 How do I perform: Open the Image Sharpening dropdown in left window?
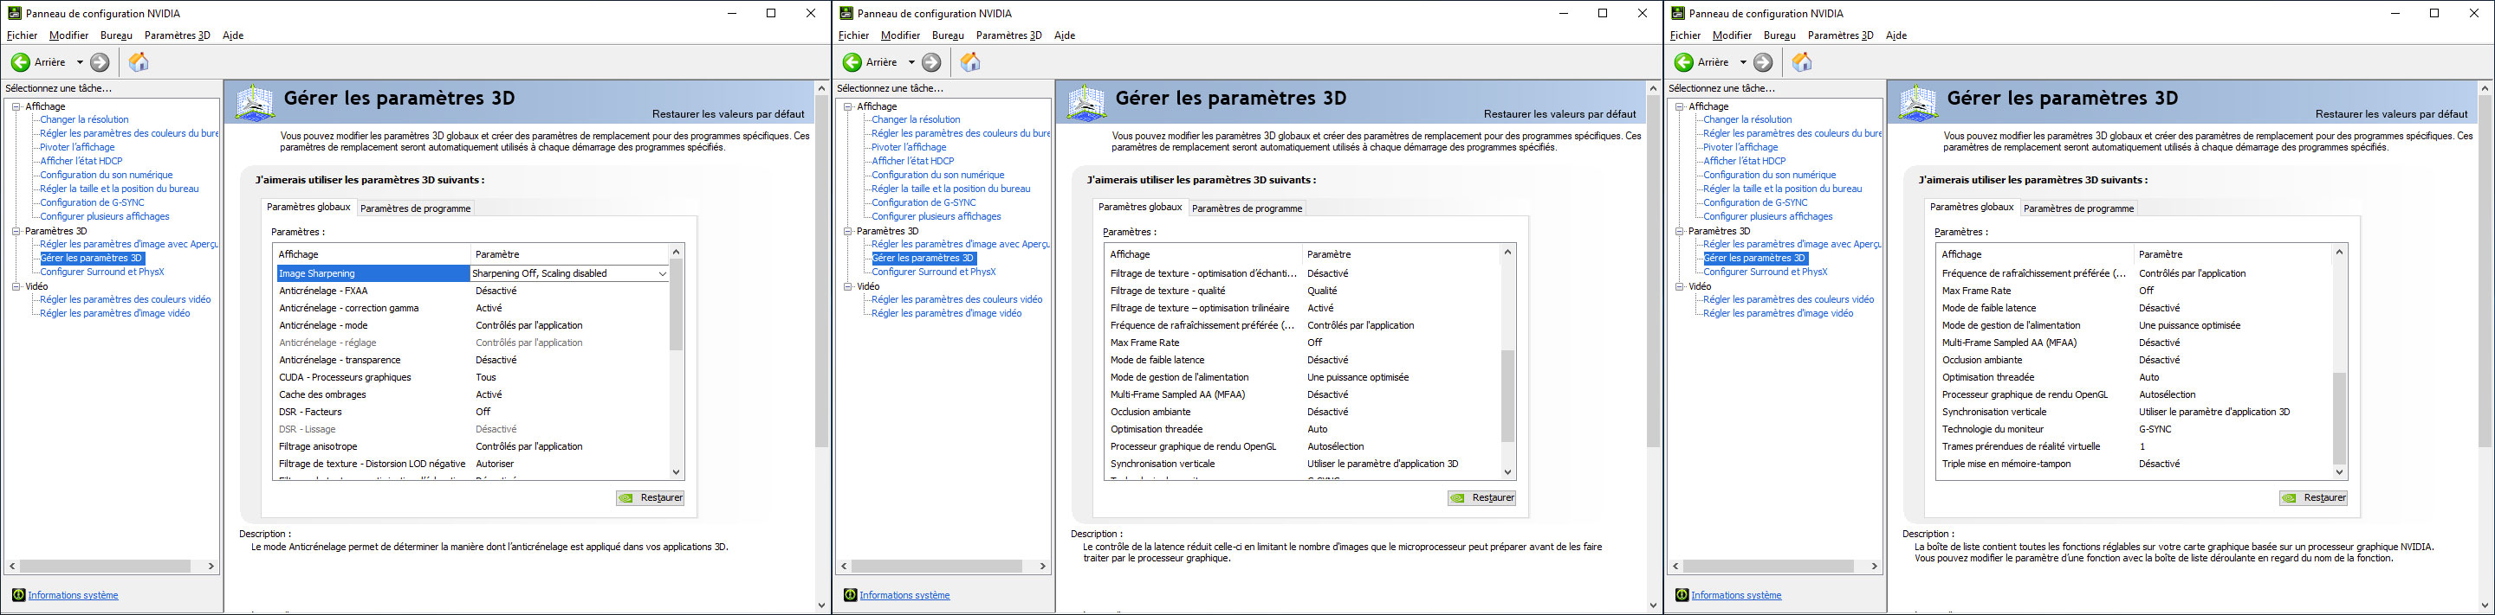(x=663, y=273)
